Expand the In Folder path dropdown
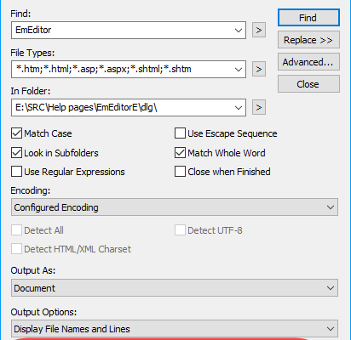 239,107
